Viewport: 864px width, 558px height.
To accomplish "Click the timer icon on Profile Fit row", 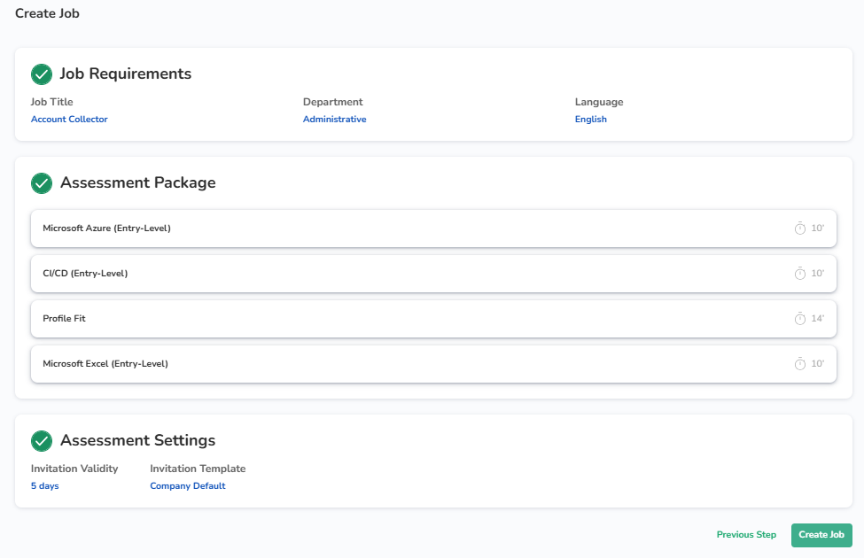I will 800,319.
